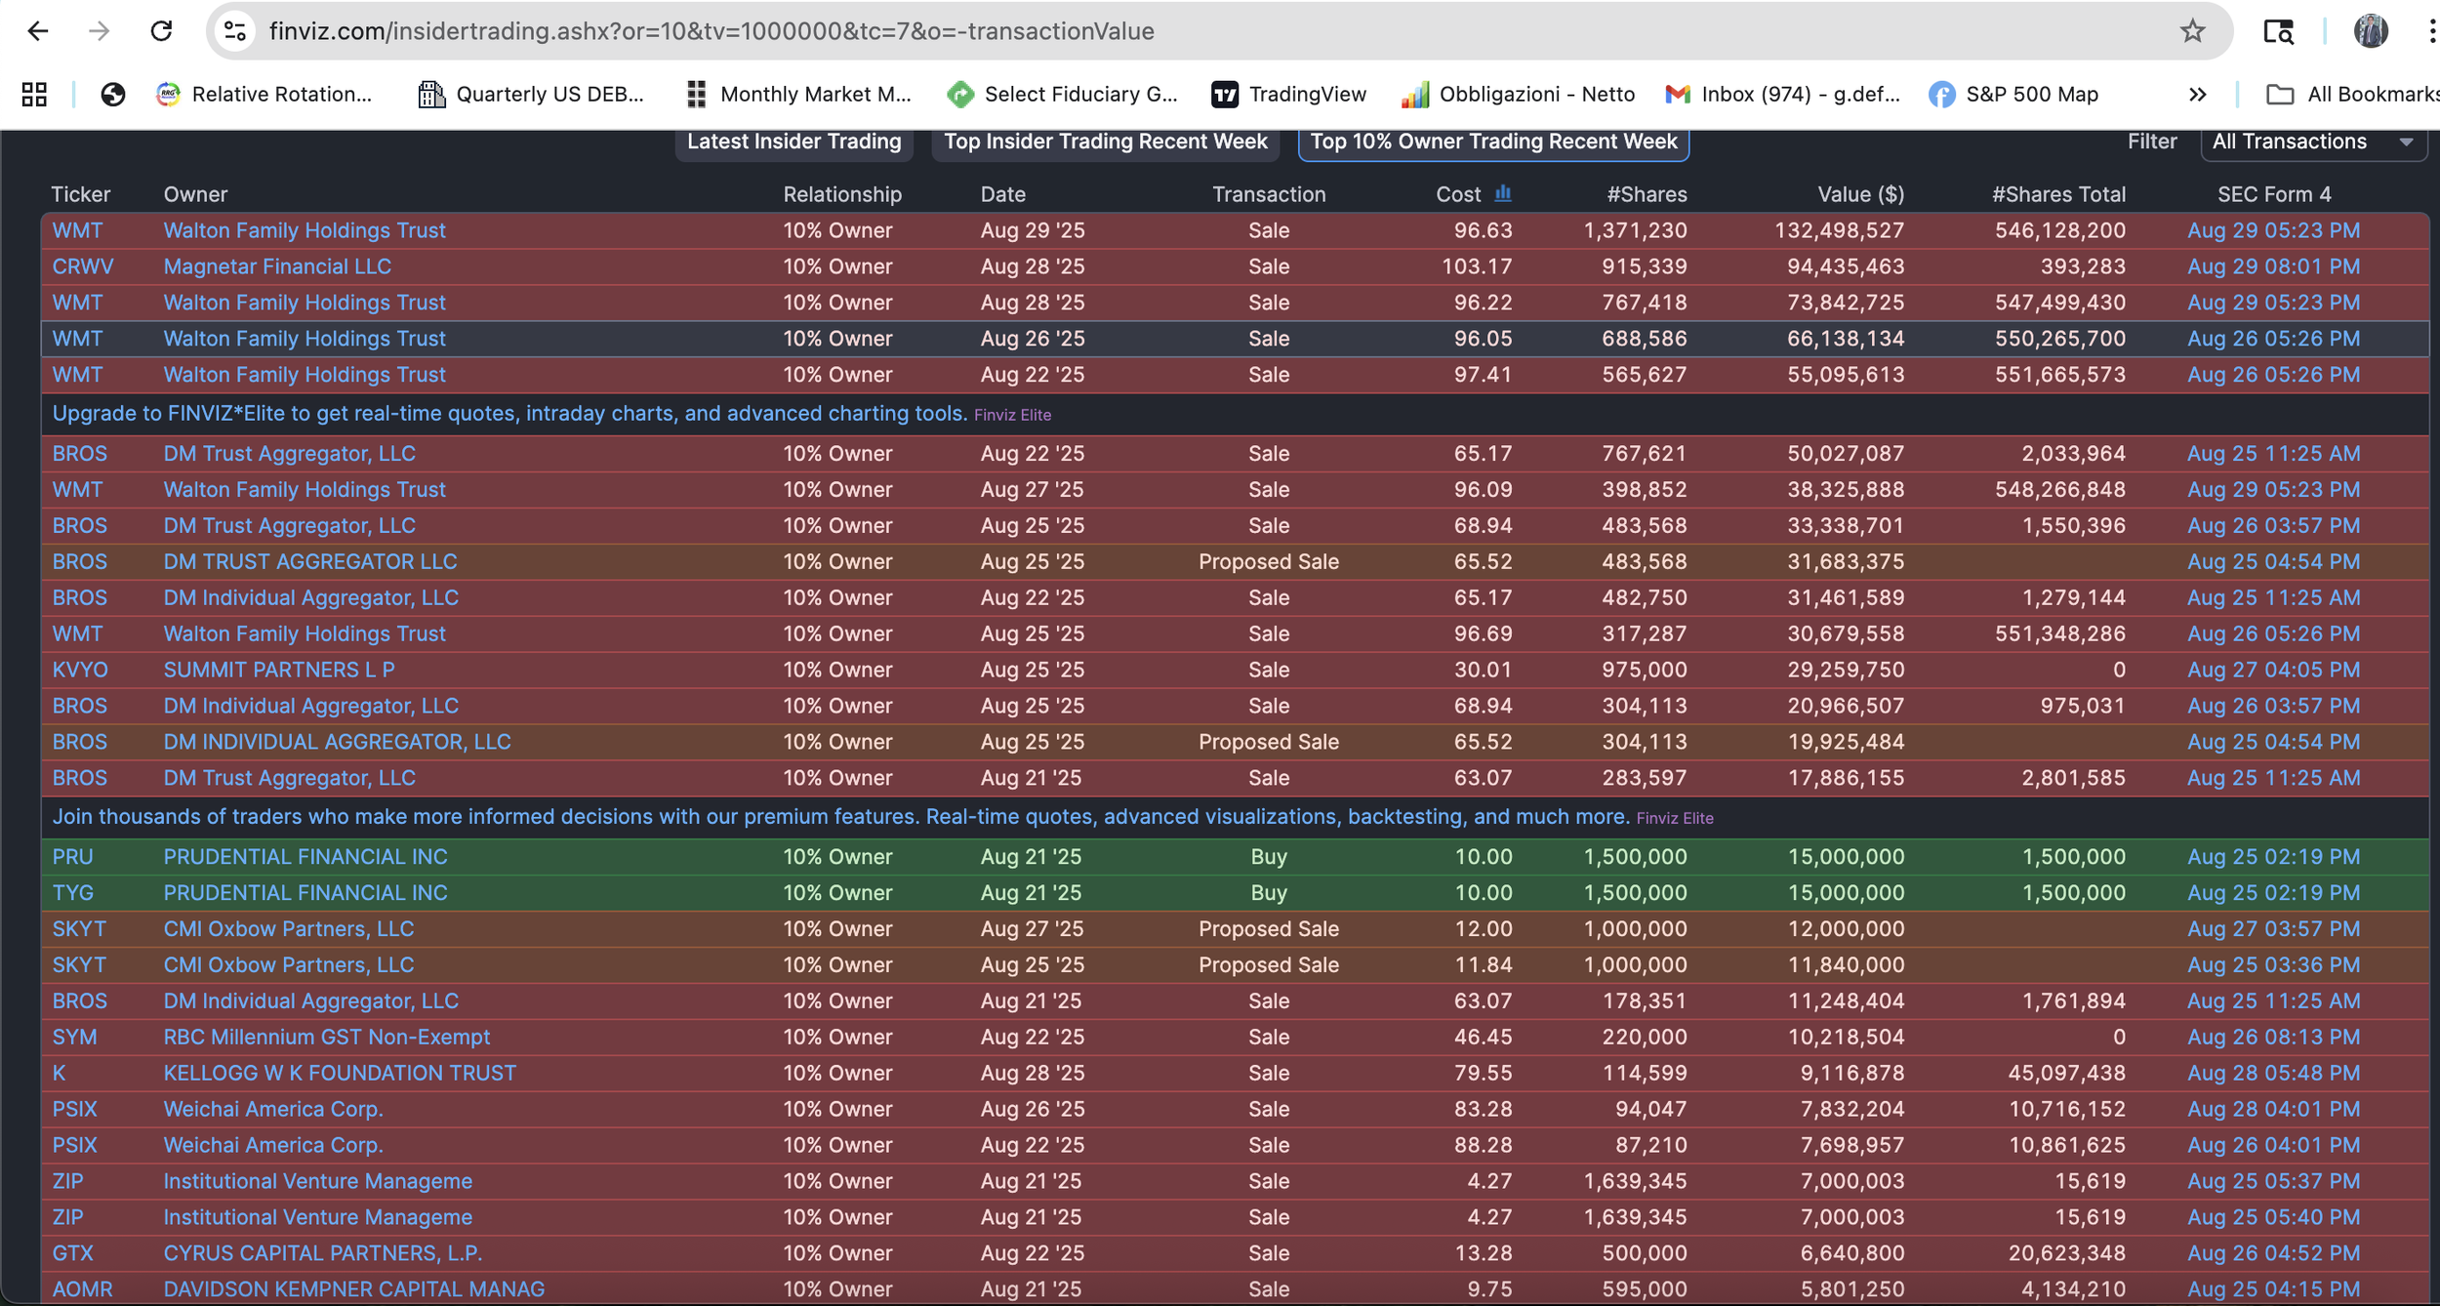Open the TYG ticker link
Screen dimensions: 2440x1306
tap(73, 892)
